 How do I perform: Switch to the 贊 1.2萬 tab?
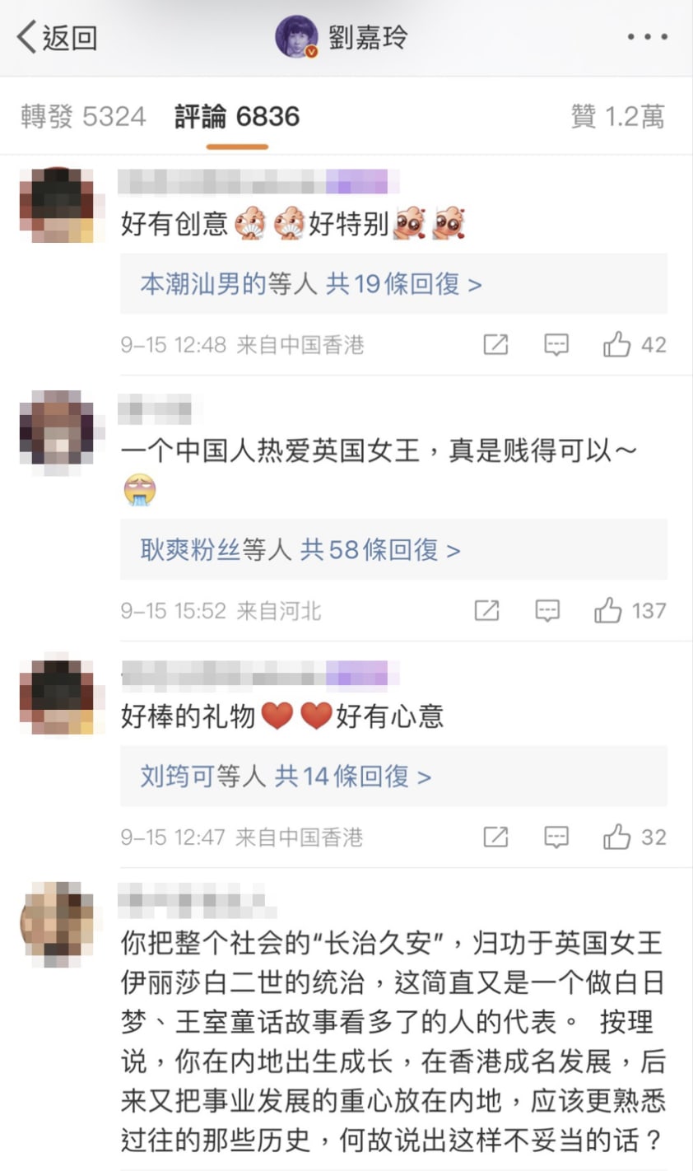617,116
